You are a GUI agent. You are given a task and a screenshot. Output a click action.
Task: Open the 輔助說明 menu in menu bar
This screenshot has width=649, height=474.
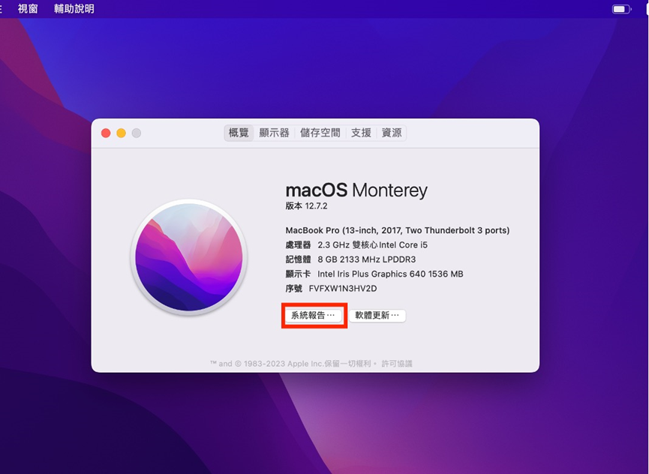coord(74,9)
